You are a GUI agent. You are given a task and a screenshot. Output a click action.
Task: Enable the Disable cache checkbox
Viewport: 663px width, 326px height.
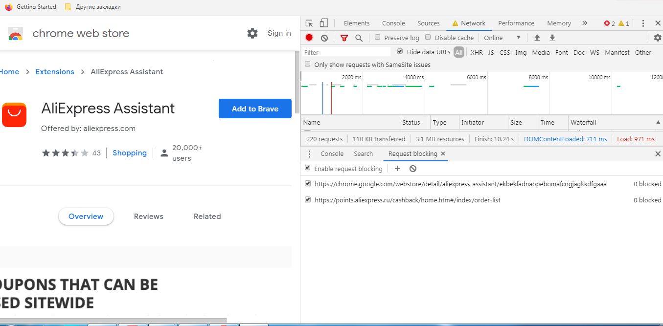coord(428,37)
